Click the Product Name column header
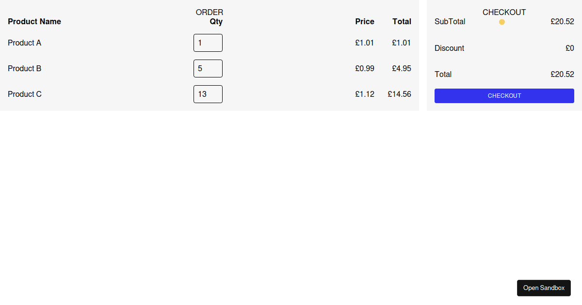The width and height of the screenshot is (582, 305). click(34, 21)
